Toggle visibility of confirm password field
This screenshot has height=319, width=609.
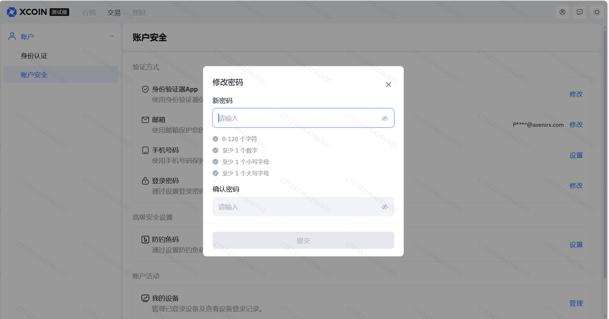coord(384,207)
